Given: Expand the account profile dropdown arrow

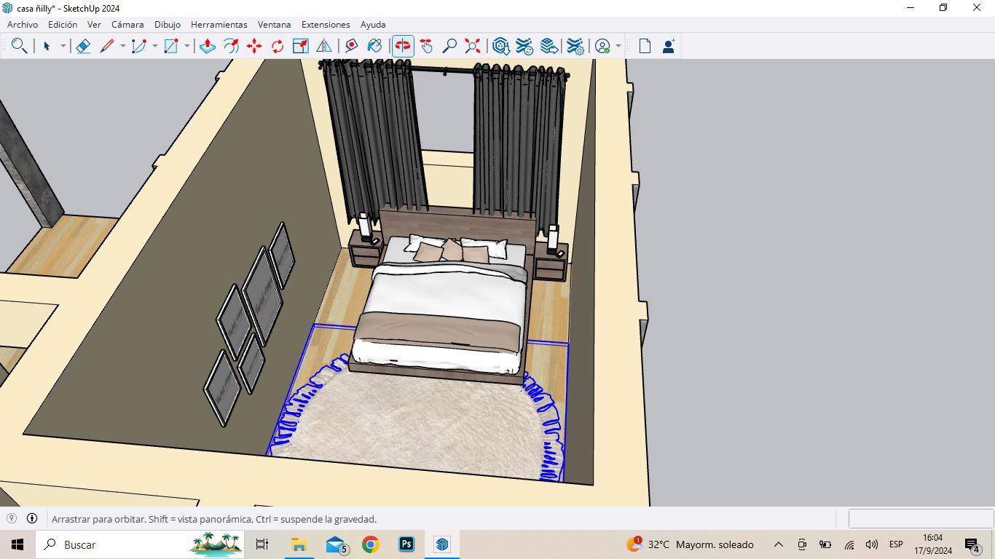Looking at the screenshot, I should pos(618,46).
